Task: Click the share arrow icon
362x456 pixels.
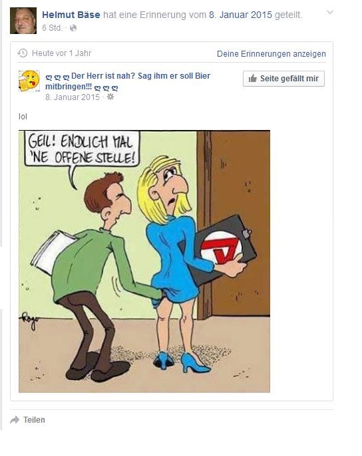Action: pos(15,420)
